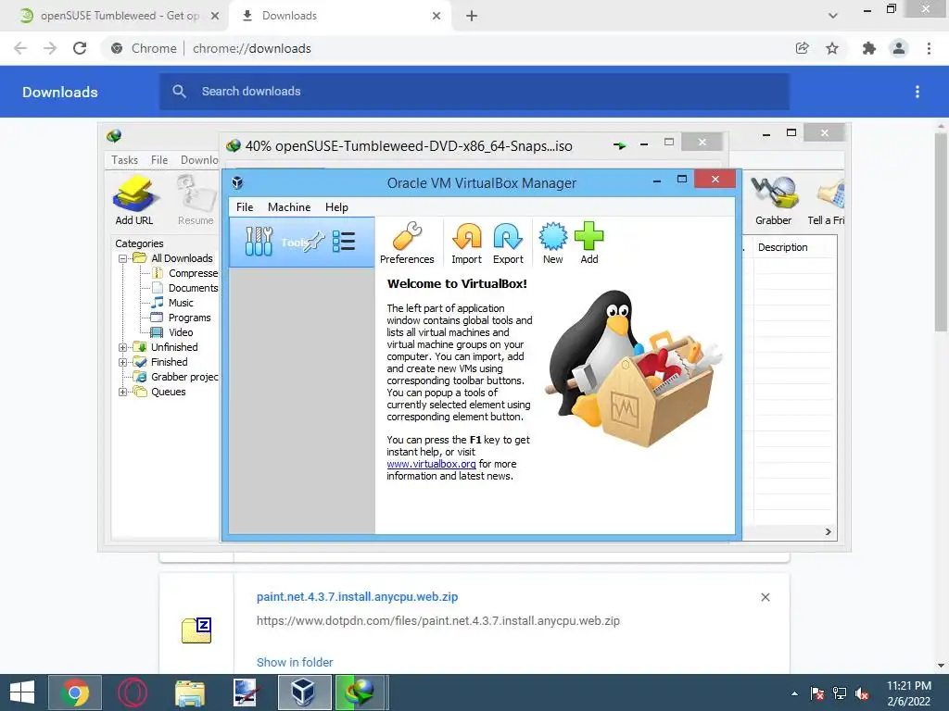
Task: Open File menu in IDM
Action: click(x=159, y=159)
